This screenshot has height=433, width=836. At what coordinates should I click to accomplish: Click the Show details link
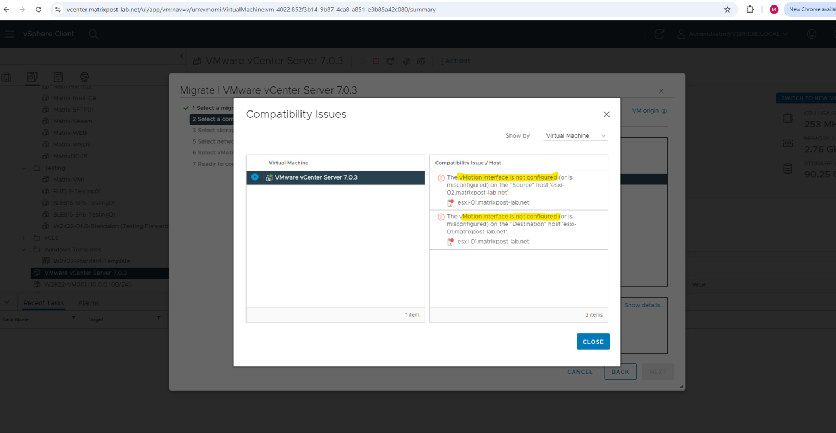point(643,305)
